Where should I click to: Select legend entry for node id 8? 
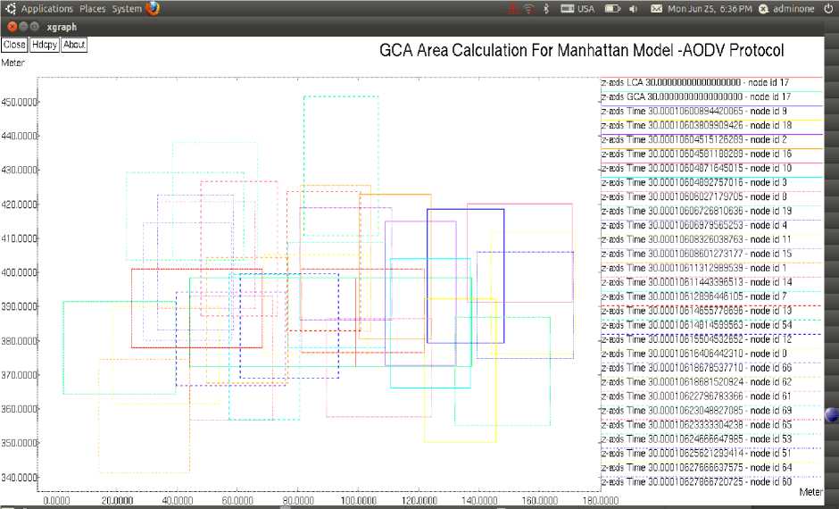pos(694,197)
